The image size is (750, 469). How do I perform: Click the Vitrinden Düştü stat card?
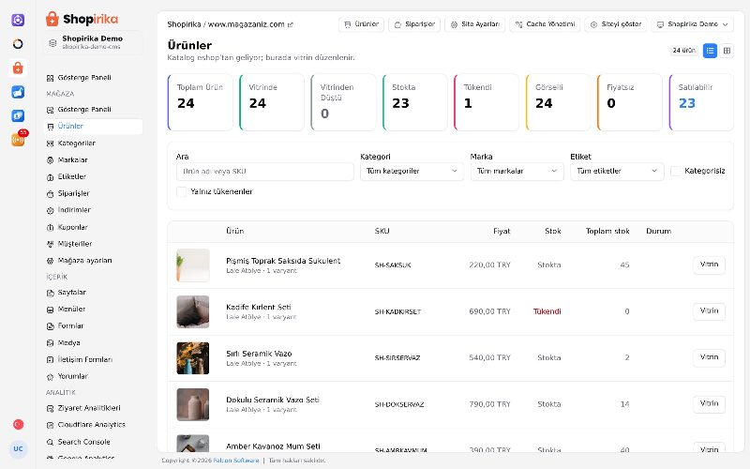point(343,102)
